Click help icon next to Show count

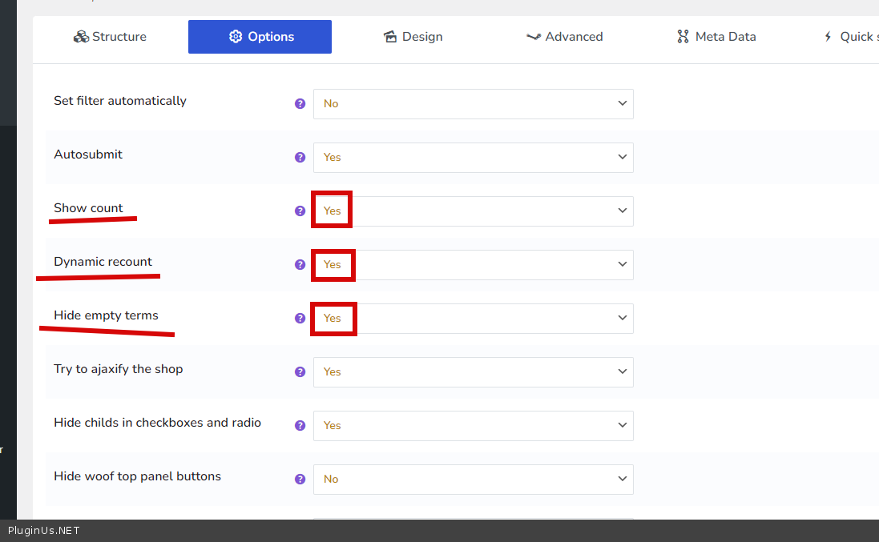coord(300,211)
